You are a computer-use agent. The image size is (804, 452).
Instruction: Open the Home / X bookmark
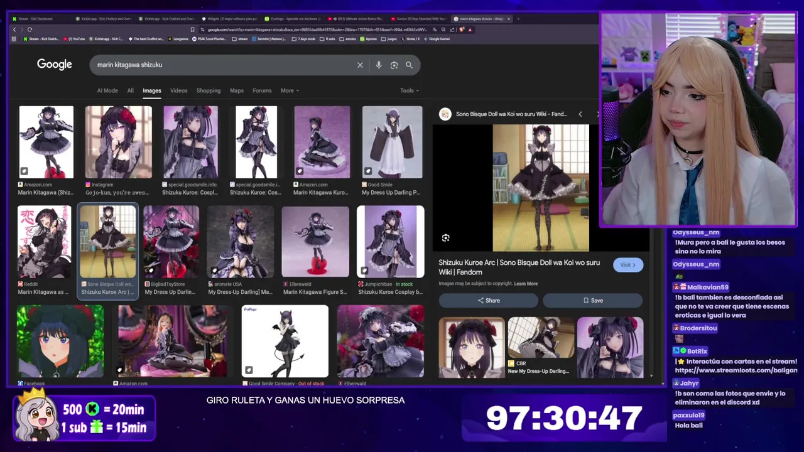point(411,39)
